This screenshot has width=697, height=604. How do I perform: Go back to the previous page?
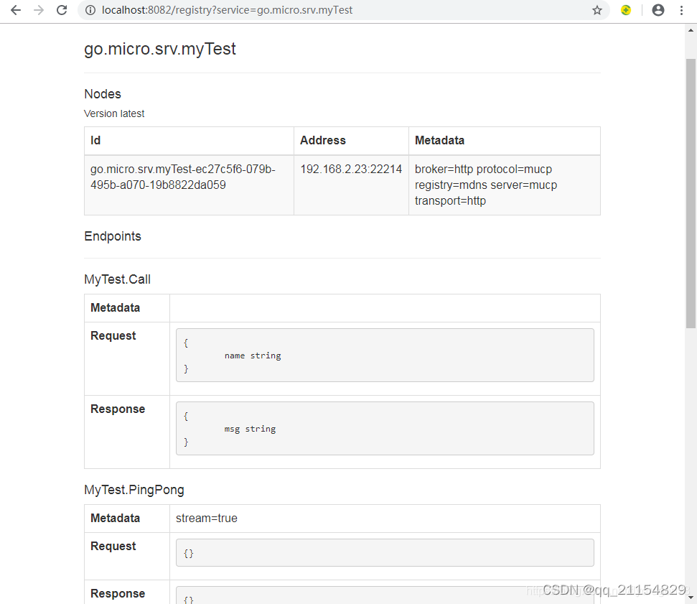point(16,10)
